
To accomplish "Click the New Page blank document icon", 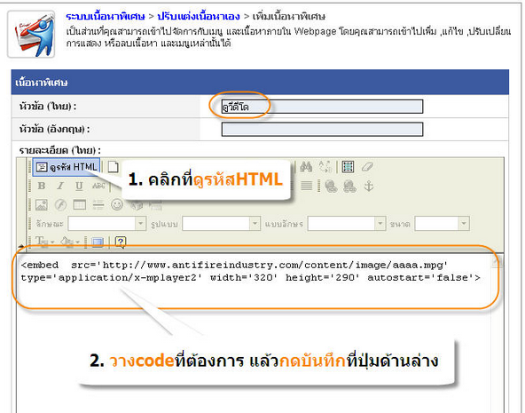I will [x=114, y=167].
